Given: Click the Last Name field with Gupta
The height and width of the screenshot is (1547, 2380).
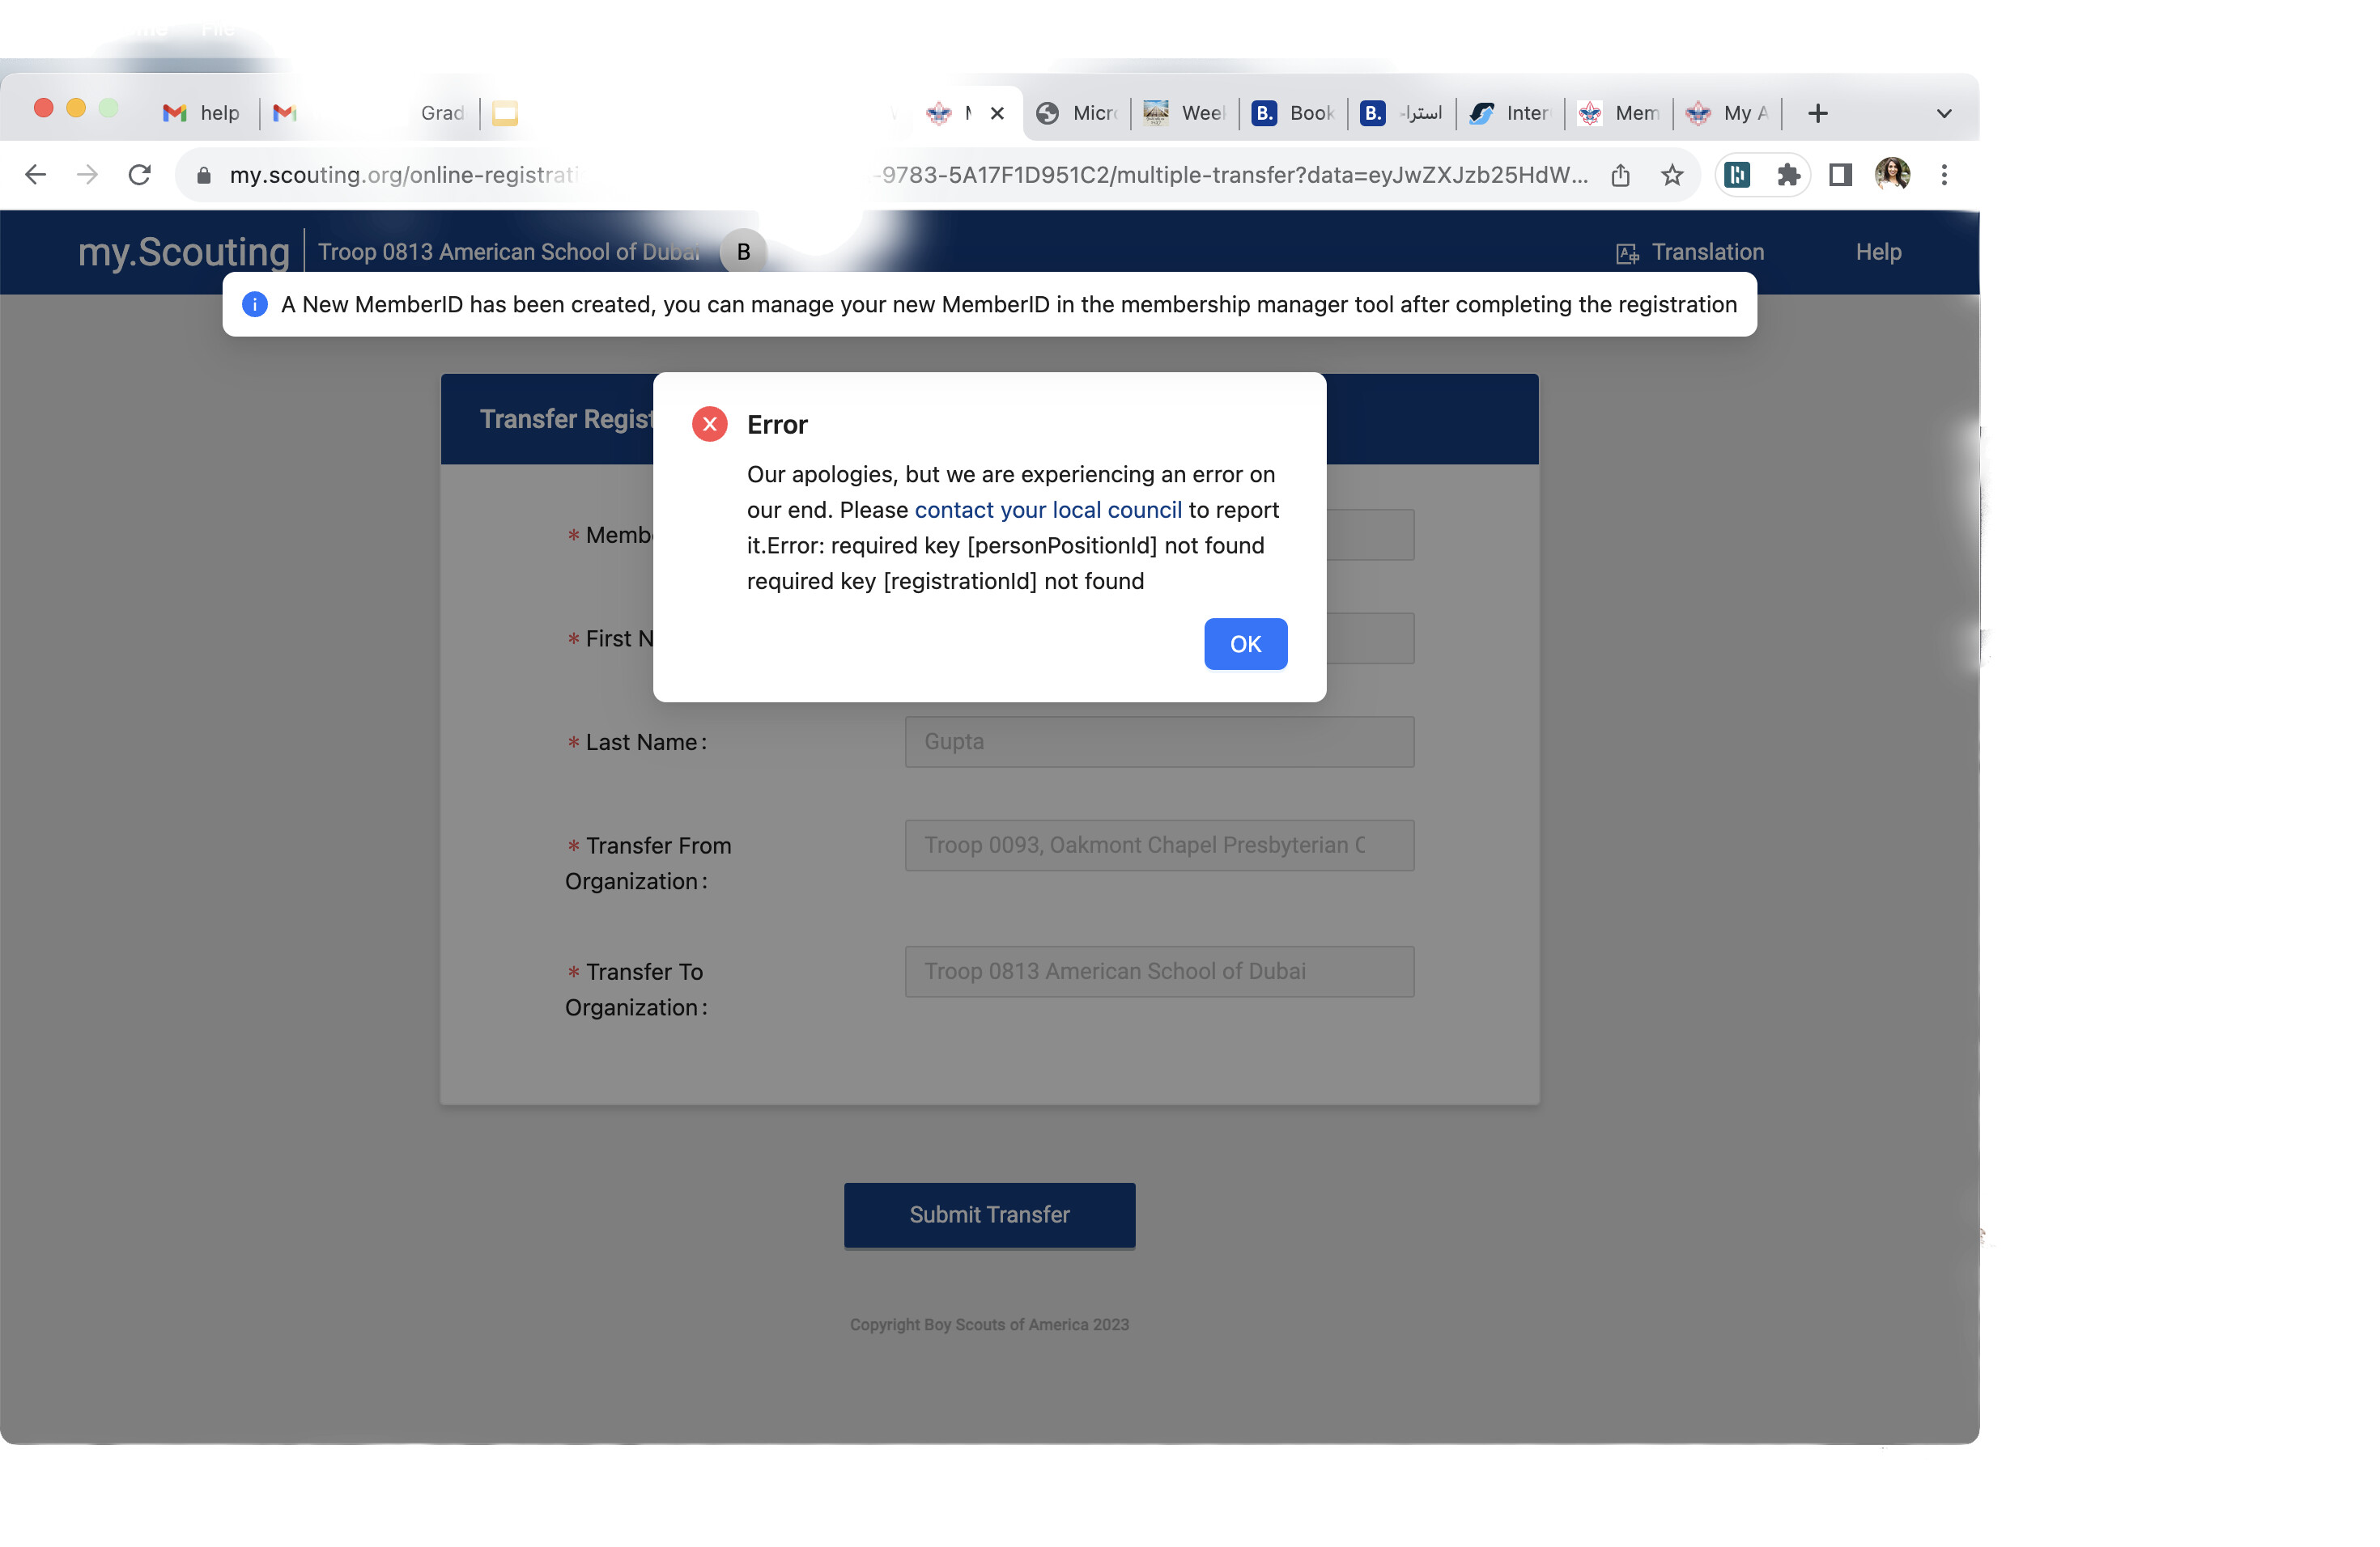Looking at the screenshot, I should tap(1159, 741).
